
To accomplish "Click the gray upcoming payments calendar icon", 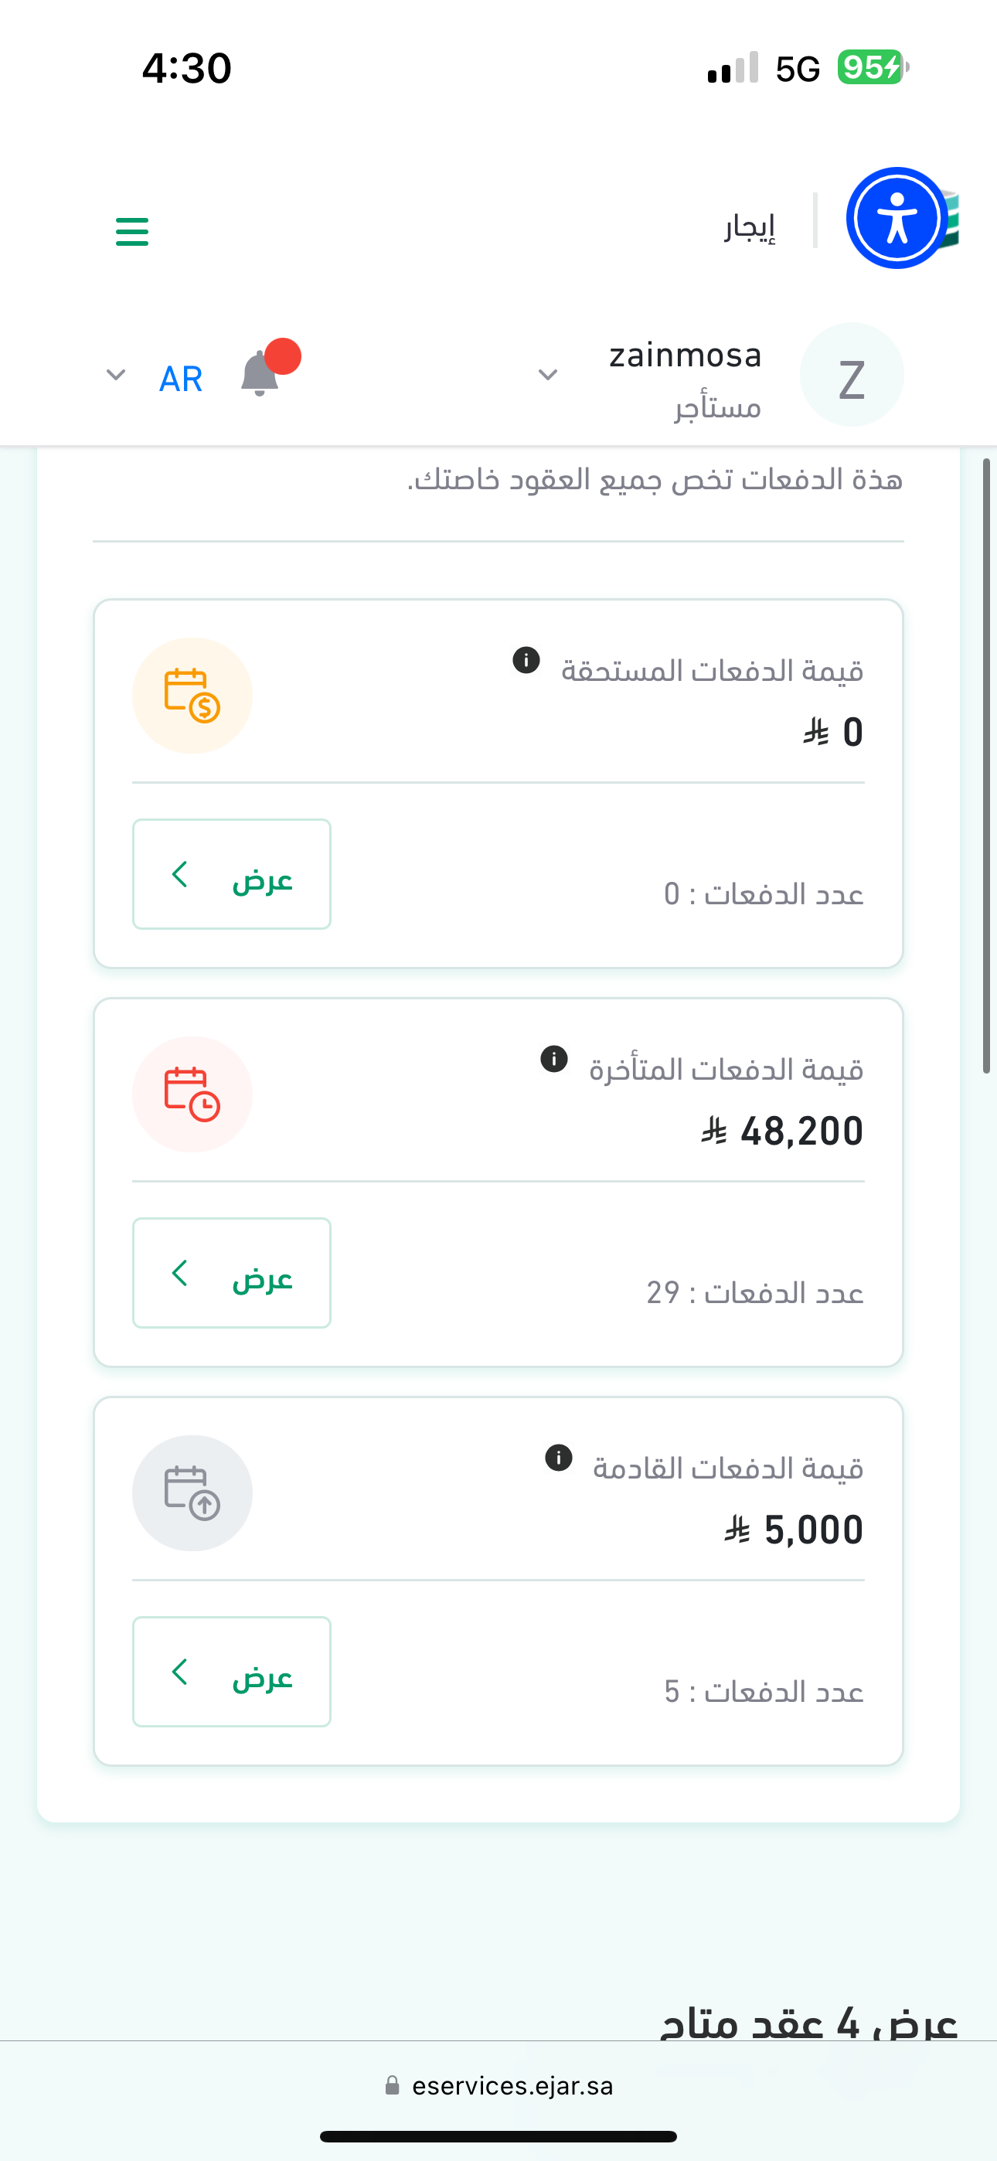I will point(192,1492).
